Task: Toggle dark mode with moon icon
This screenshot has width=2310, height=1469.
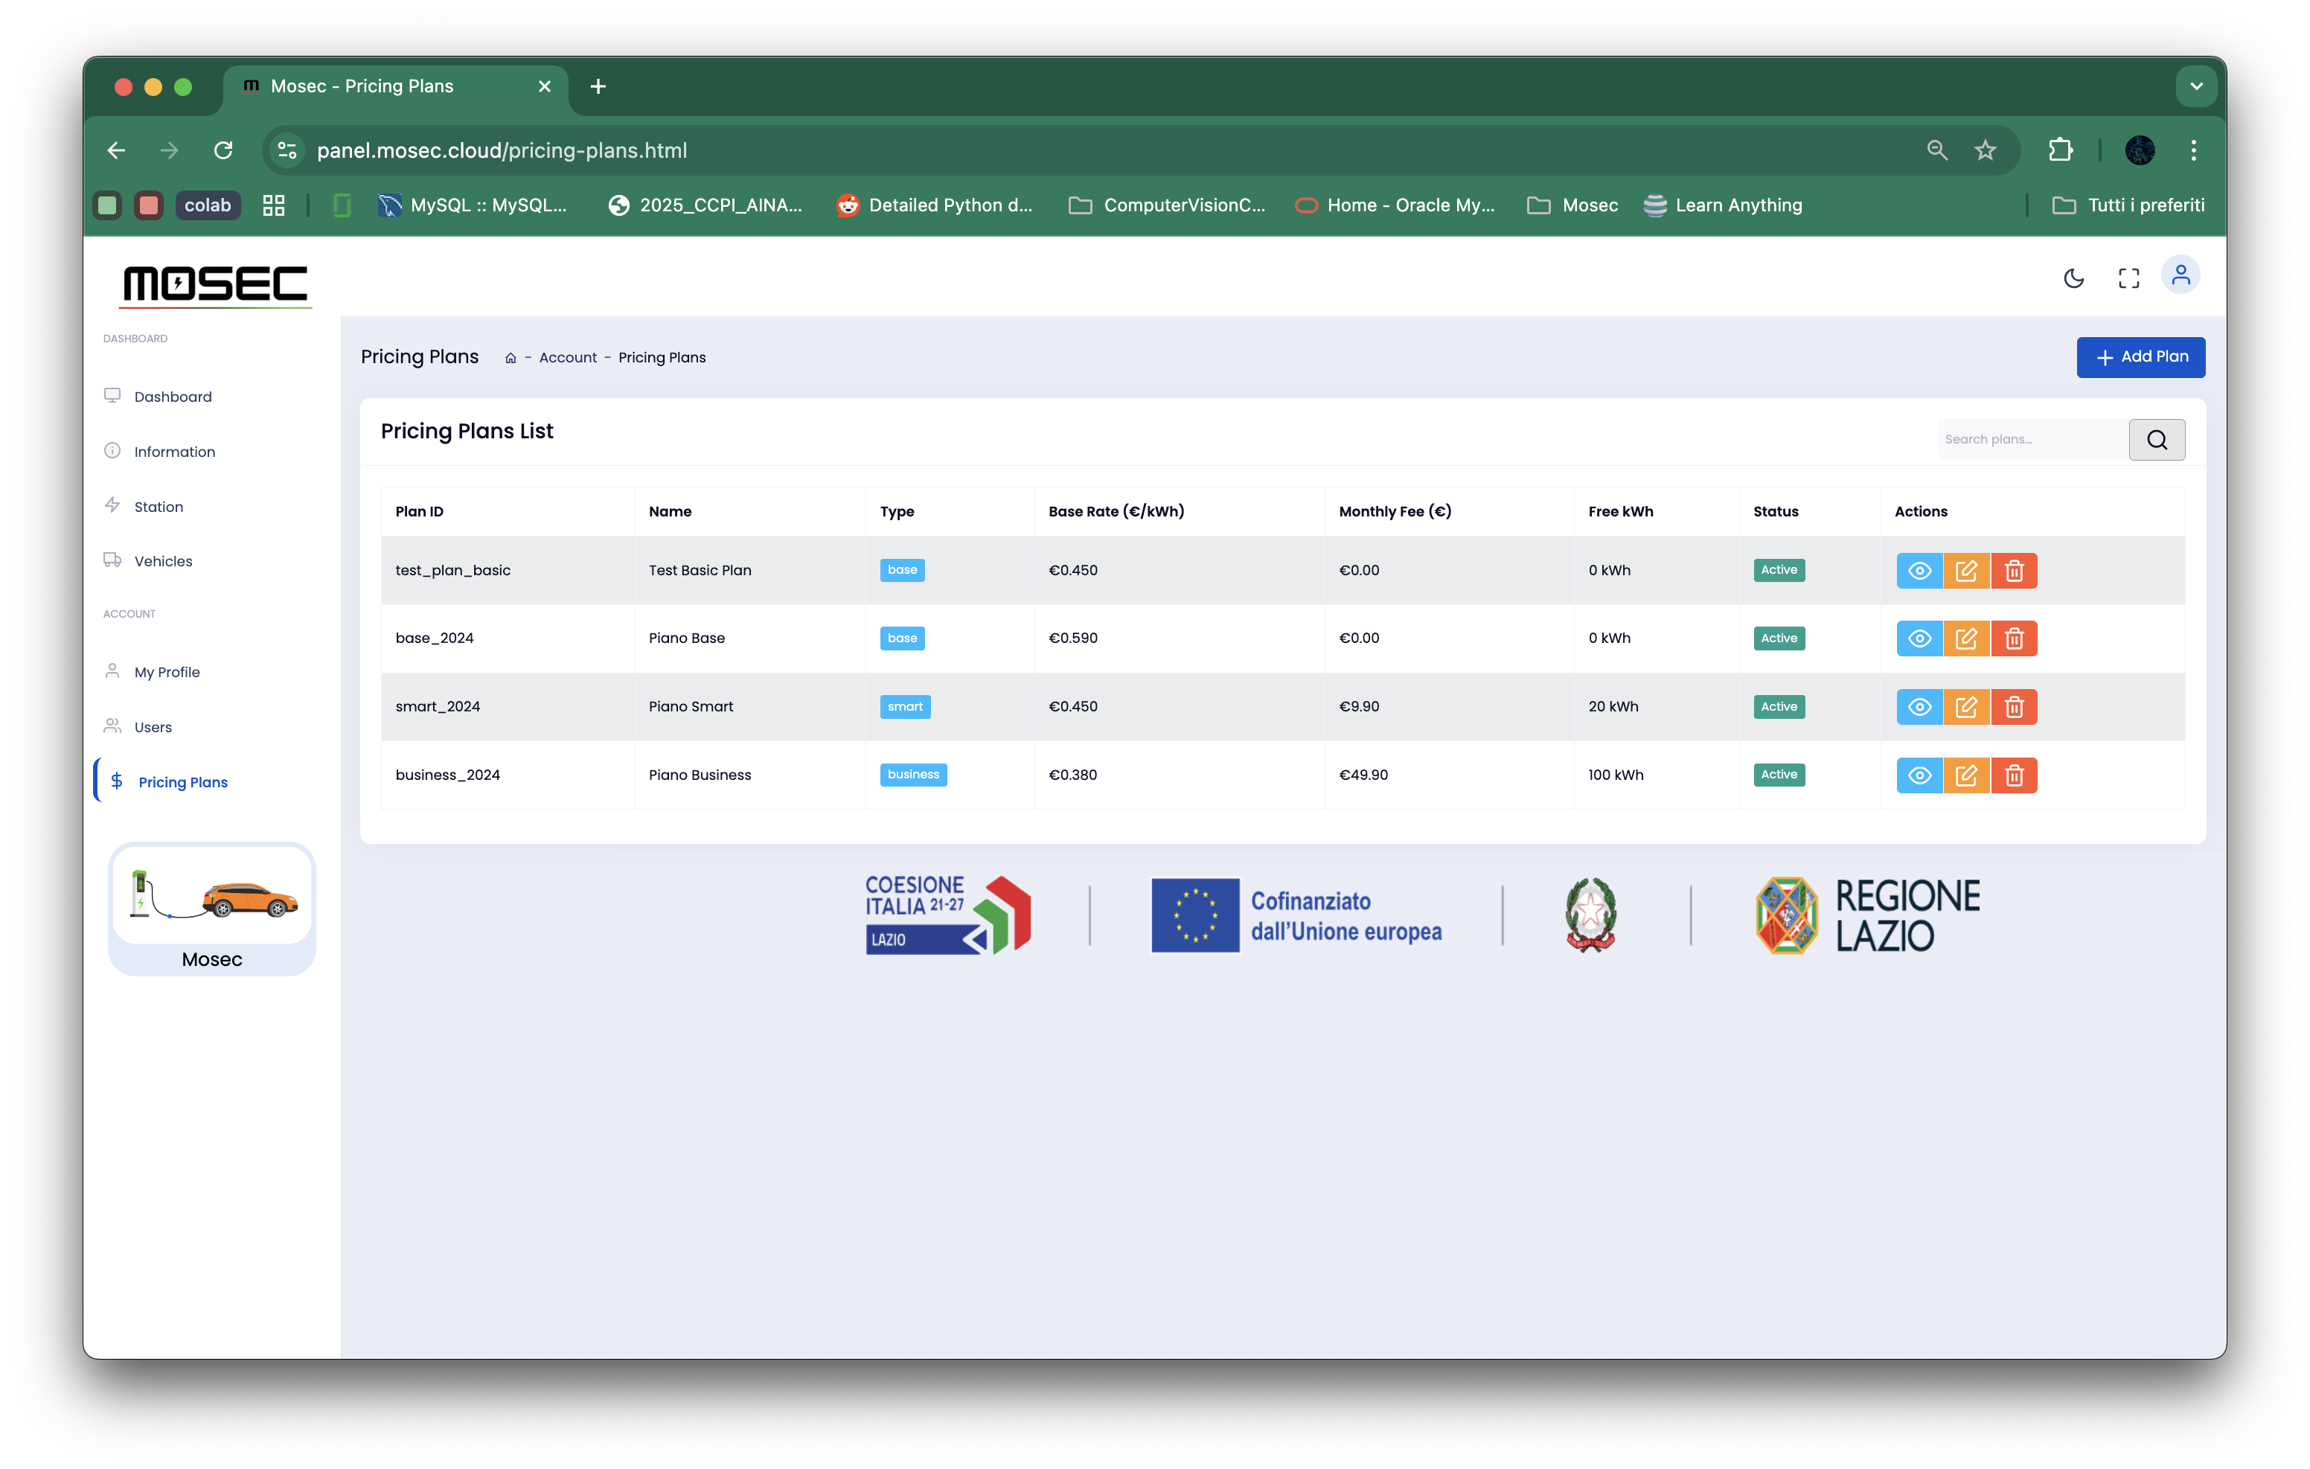Action: point(2074,278)
